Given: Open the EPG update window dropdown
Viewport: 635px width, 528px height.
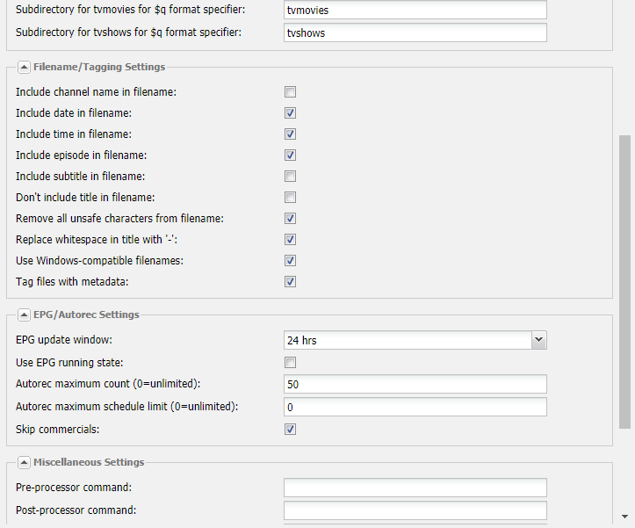Looking at the screenshot, I should [x=538, y=340].
